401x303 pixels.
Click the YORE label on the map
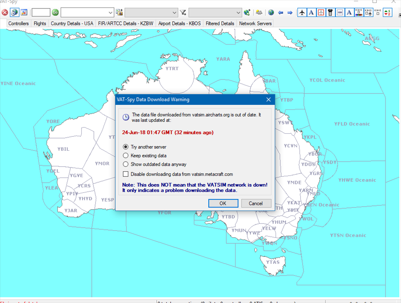[x=53, y=122]
